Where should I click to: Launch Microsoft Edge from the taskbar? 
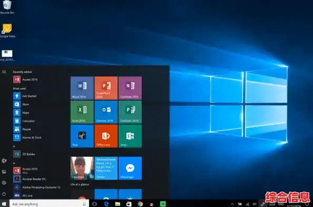[x=106, y=204]
